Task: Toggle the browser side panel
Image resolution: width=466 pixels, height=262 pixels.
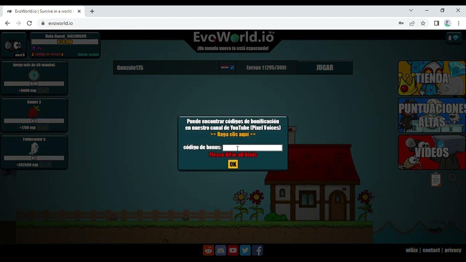Action: click(x=437, y=23)
